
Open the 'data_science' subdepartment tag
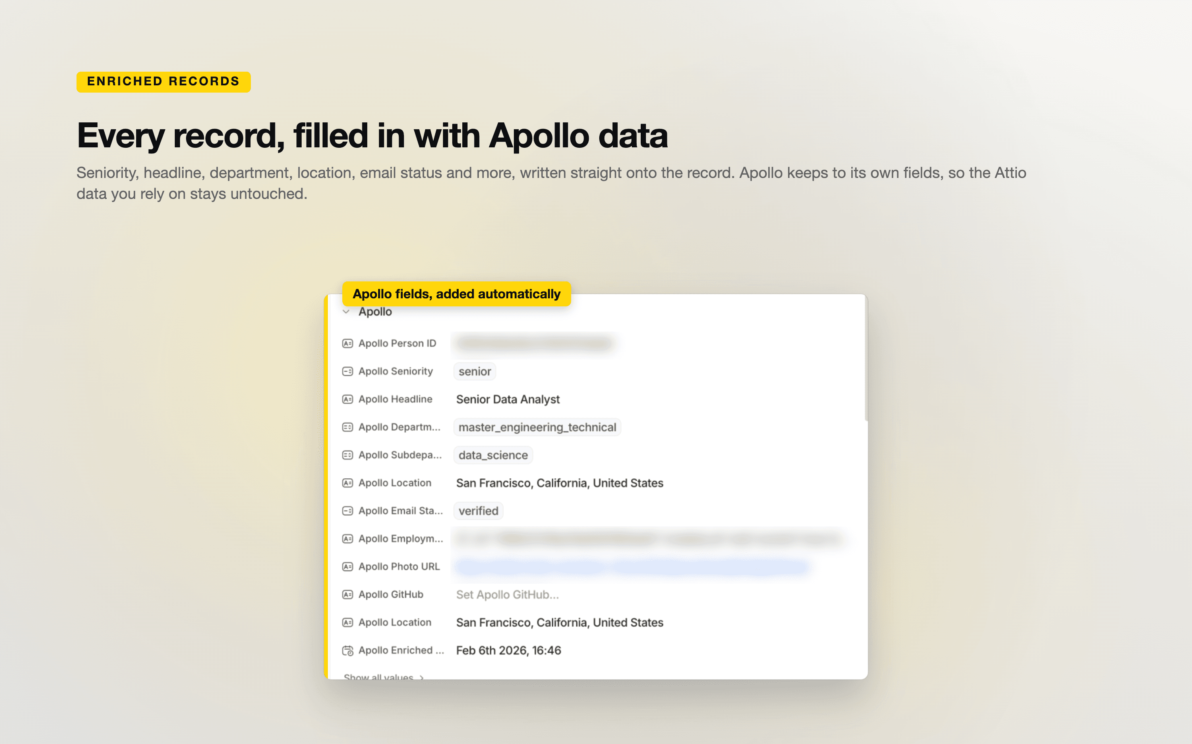coord(493,455)
